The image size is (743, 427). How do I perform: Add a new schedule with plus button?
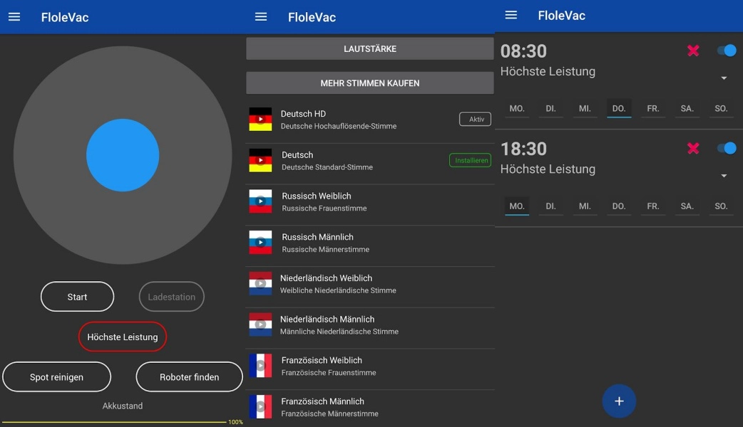pyautogui.click(x=619, y=401)
